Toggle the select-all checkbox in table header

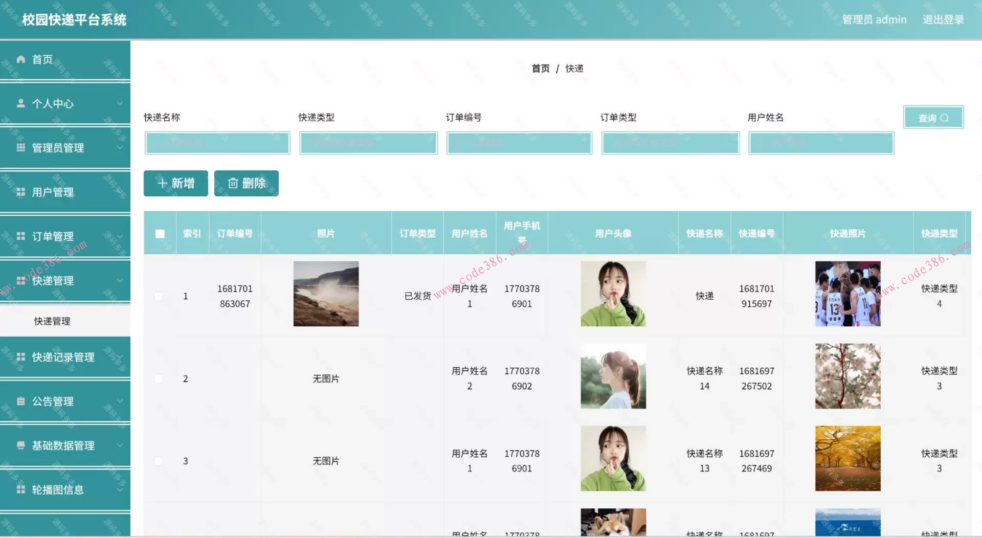[160, 234]
